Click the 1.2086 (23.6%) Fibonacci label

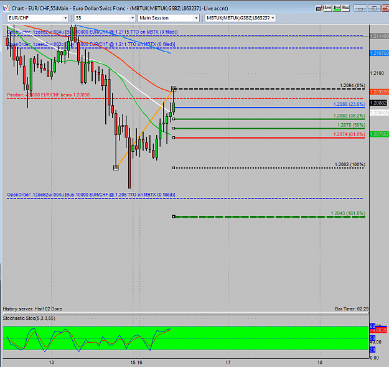click(349, 104)
